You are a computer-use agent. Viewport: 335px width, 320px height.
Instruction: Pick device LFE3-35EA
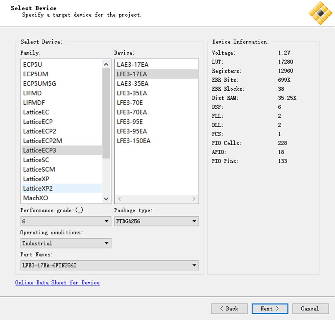tap(156, 93)
